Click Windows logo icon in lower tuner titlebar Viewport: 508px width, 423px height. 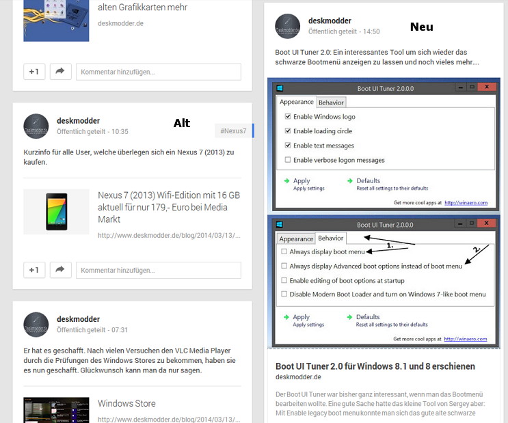coord(280,224)
